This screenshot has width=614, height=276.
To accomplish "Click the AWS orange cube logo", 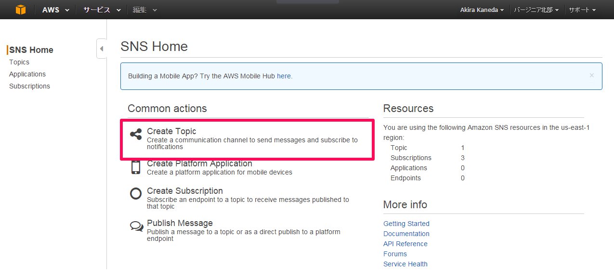I will pos(20,10).
